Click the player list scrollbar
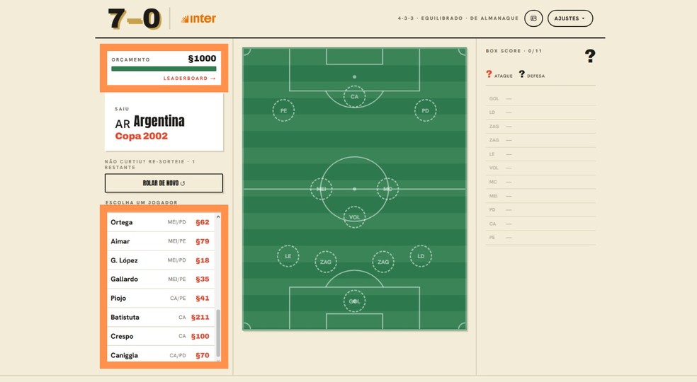This screenshot has height=382, width=697. [218, 333]
